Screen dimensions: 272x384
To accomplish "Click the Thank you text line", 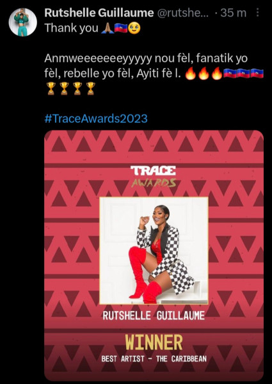I will coord(72,28).
